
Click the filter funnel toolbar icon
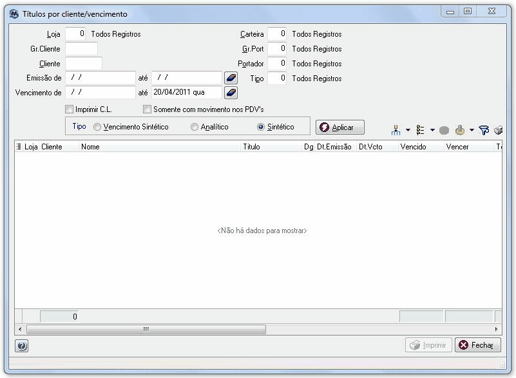click(x=484, y=130)
